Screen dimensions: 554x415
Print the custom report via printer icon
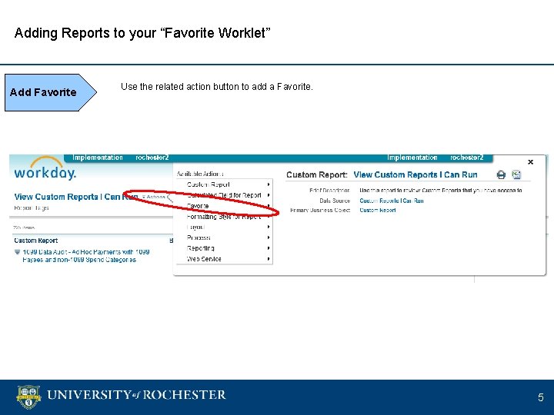(x=501, y=174)
